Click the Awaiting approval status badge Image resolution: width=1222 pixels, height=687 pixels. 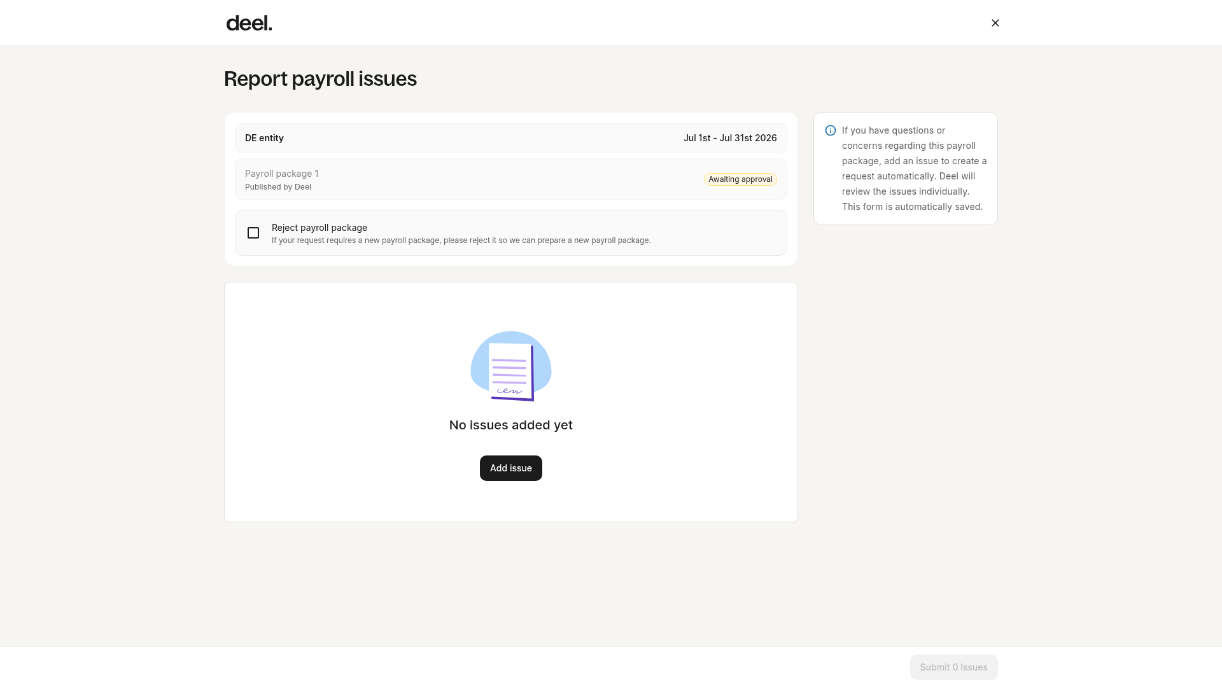coord(740,179)
